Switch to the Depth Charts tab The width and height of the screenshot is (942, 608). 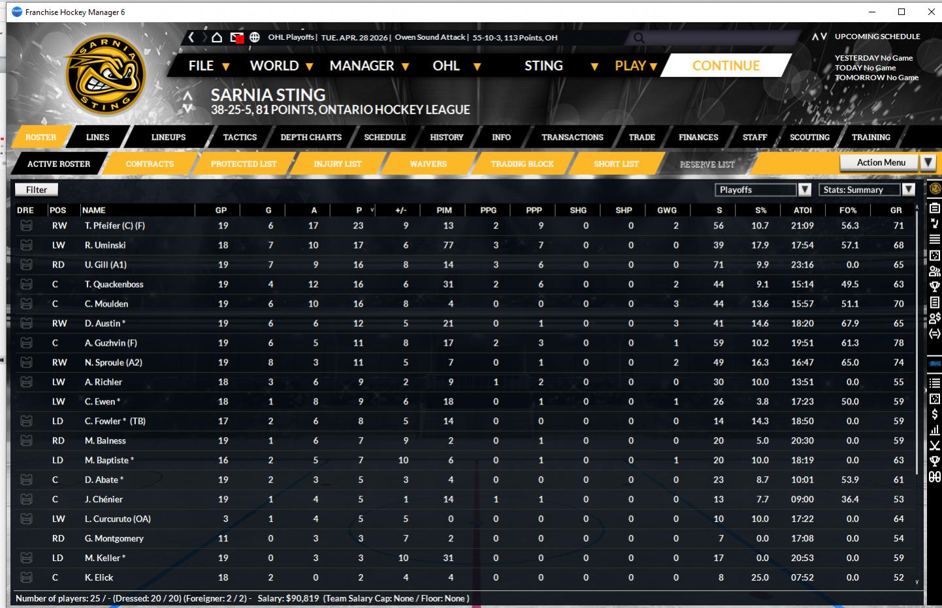(311, 138)
